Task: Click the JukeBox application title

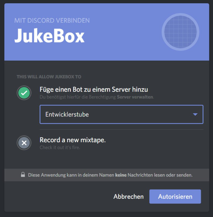Action: [x=49, y=36]
